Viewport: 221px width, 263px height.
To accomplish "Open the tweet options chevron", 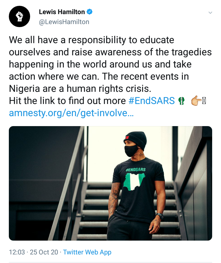I will [x=210, y=13].
